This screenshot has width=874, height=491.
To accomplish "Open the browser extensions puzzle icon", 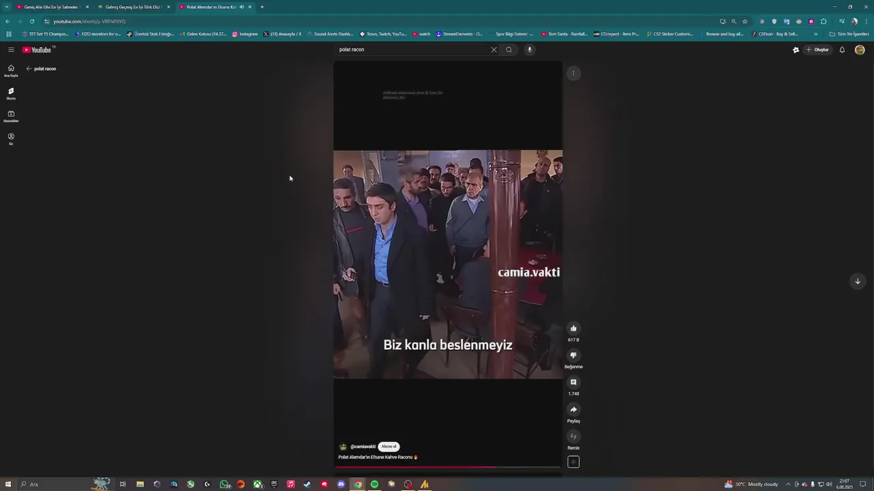I will coord(823,21).
